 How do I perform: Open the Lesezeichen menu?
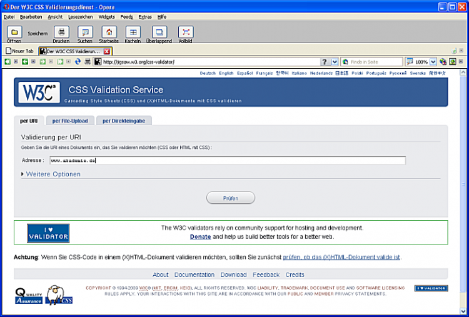pos(79,17)
